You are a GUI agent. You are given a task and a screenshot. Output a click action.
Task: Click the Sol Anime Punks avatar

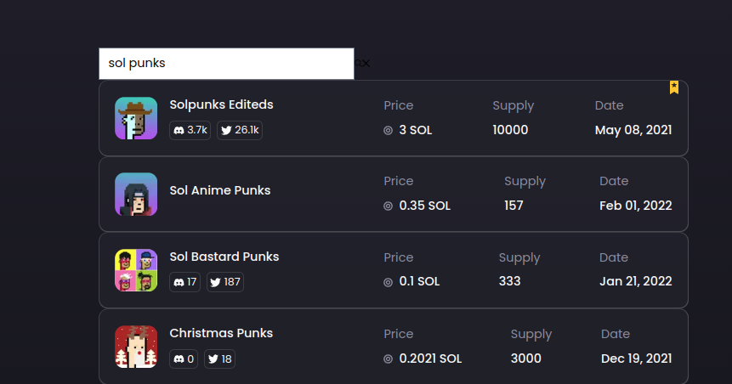click(136, 194)
